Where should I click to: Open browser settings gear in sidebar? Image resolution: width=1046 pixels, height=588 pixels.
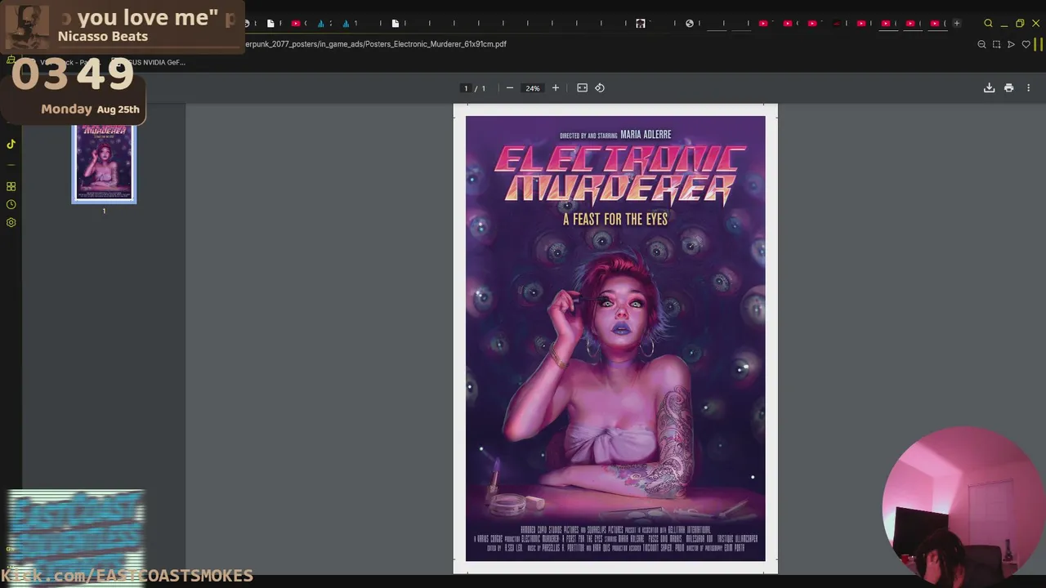click(x=11, y=222)
